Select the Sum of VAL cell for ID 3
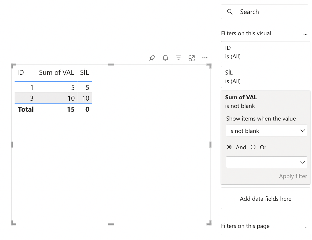This screenshot has height=240, width=312. [x=57, y=98]
